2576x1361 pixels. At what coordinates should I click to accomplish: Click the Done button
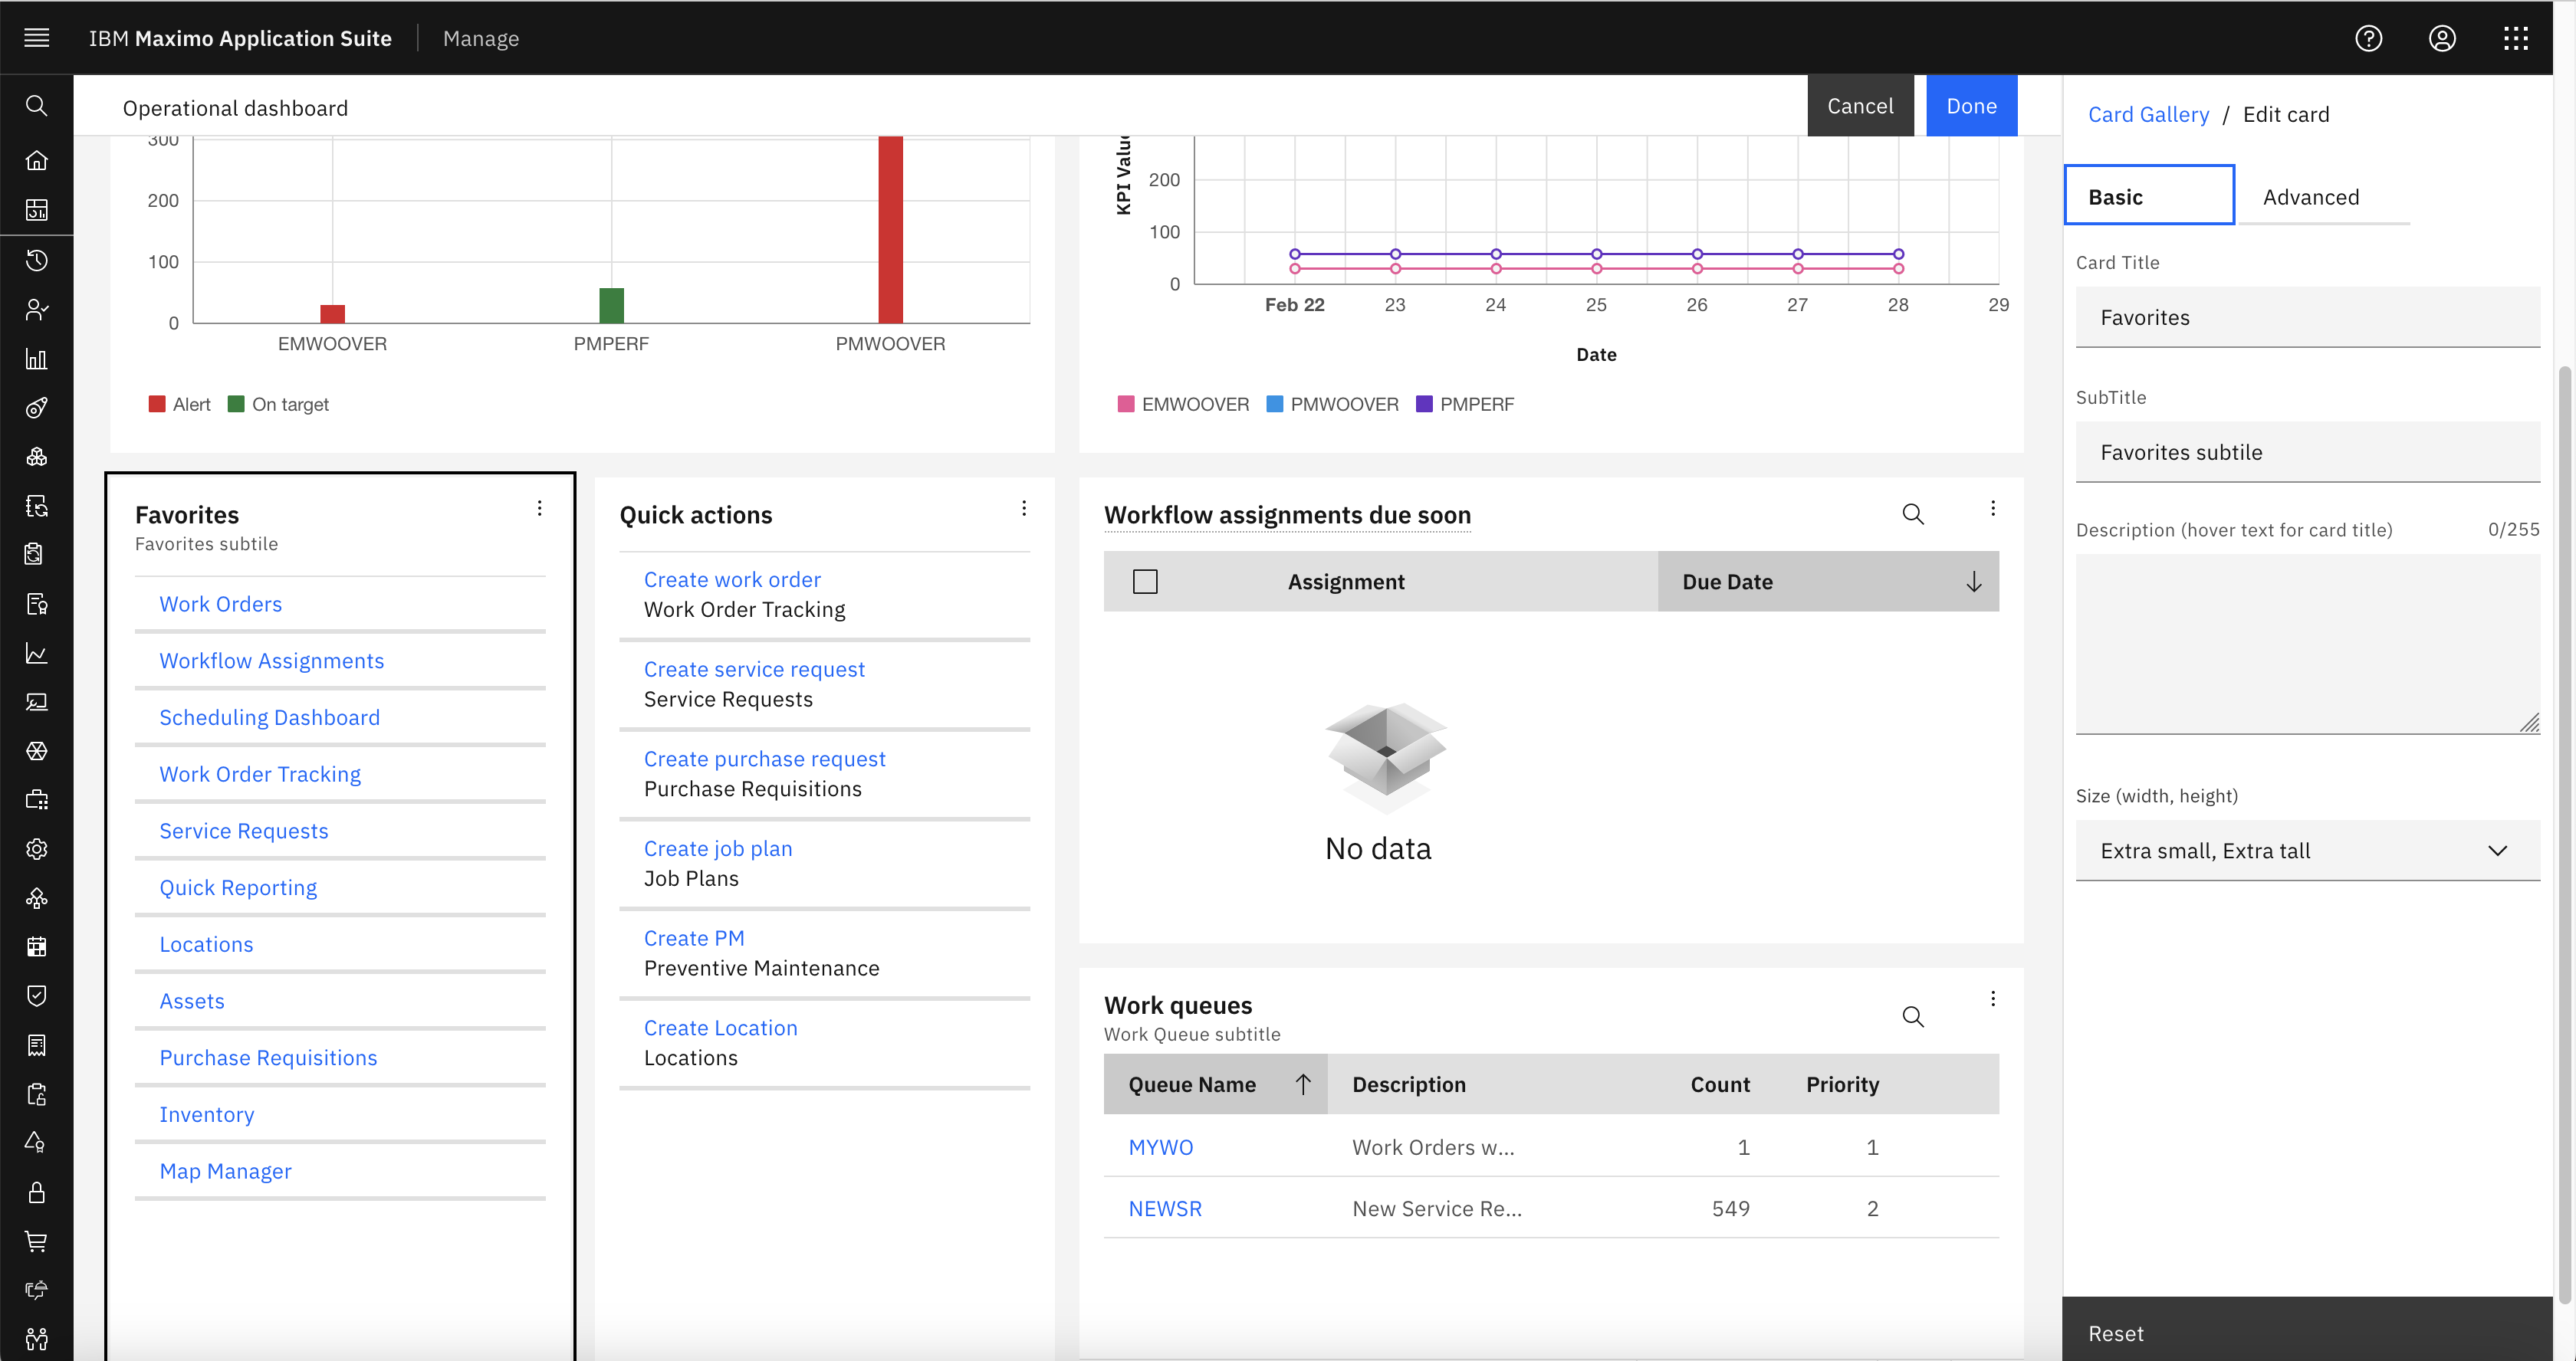(1970, 106)
